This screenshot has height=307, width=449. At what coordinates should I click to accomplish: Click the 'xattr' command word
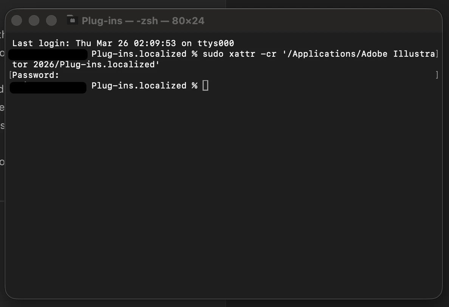tap(242, 54)
